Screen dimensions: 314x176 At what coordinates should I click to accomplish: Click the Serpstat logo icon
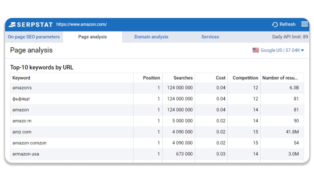(x=12, y=25)
